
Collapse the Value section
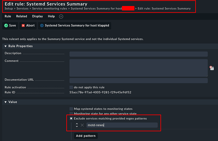(5, 102)
